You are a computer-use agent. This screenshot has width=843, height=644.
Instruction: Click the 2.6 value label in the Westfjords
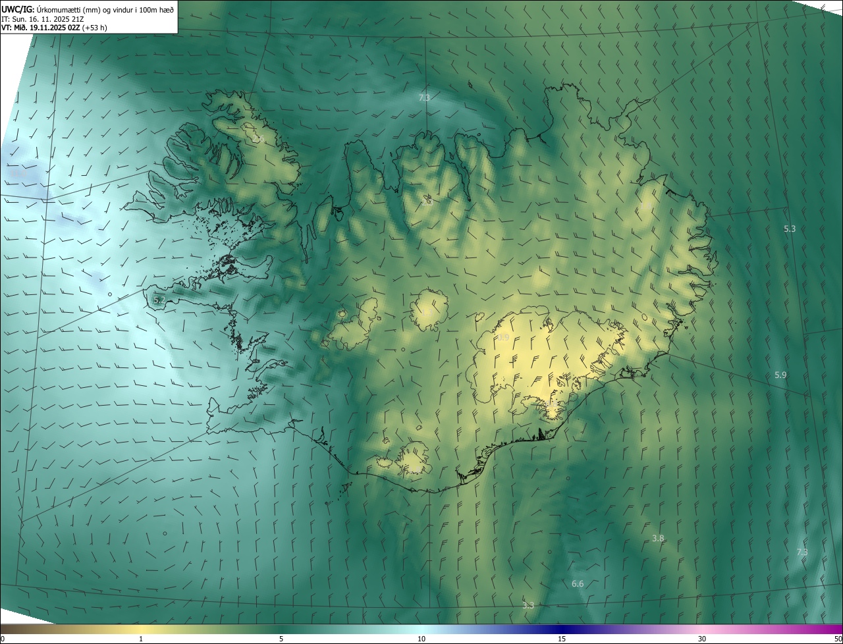tap(259, 139)
